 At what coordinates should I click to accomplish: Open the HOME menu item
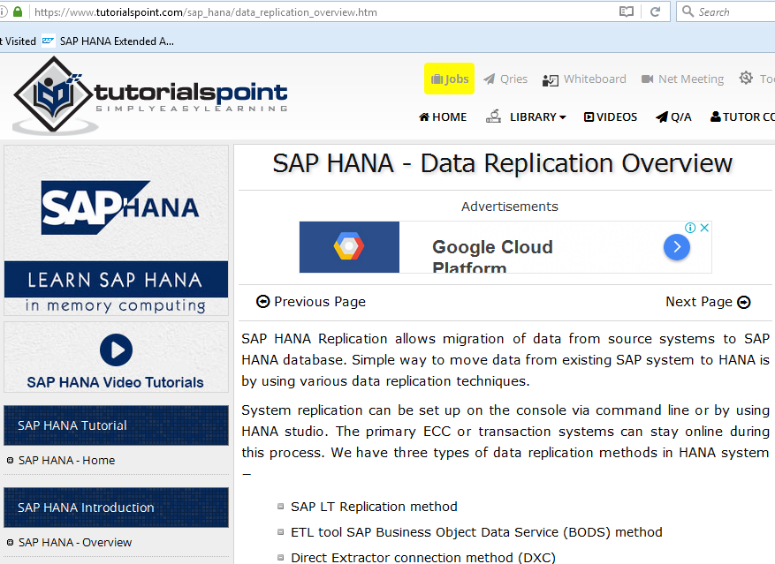[x=443, y=117]
